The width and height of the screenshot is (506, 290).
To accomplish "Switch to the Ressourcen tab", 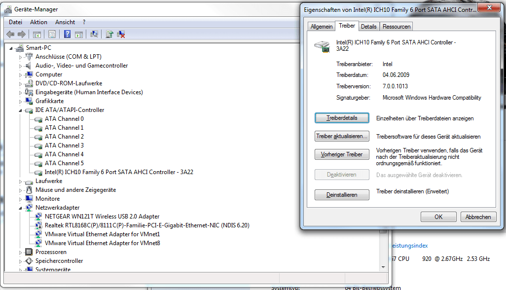I will pyautogui.click(x=397, y=27).
